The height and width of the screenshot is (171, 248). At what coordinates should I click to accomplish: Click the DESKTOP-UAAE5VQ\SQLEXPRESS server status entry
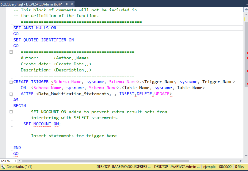pos(123,167)
